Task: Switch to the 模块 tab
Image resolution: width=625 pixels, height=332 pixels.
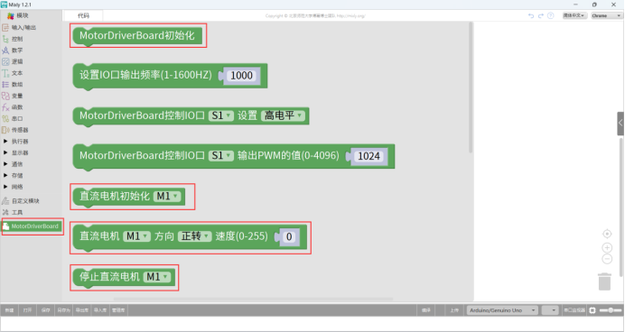Action: click(x=18, y=15)
